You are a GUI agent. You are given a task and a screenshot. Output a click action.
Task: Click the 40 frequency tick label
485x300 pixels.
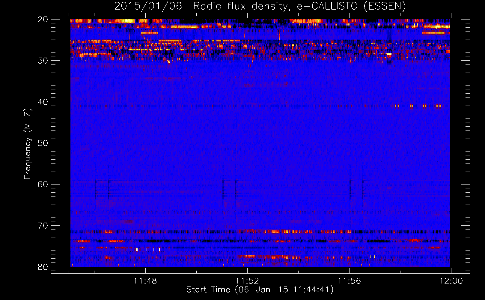point(43,102)
